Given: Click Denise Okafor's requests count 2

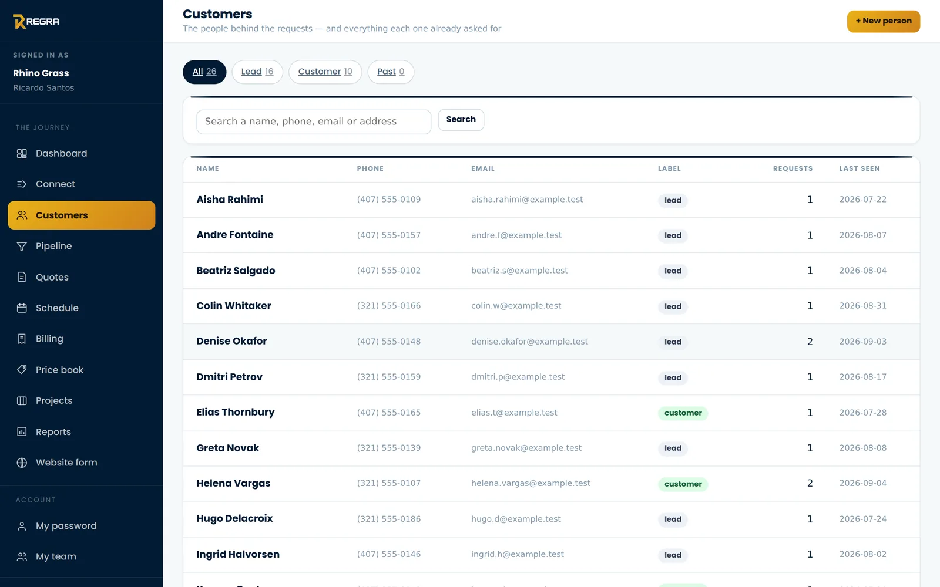Looking at the screenshot, I should (x=810, y=342).
